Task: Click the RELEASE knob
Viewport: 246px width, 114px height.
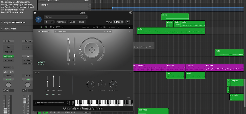Action: pos(102,84)
